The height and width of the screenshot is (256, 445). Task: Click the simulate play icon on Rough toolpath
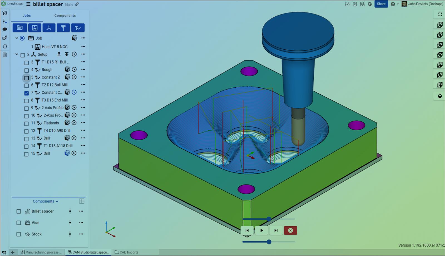coord(74,69)
